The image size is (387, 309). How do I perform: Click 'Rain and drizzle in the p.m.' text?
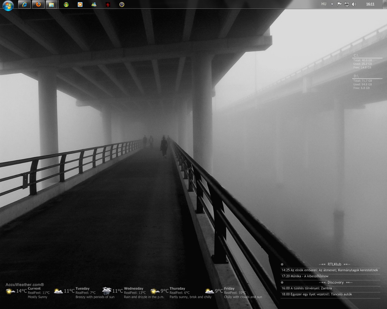144,297
